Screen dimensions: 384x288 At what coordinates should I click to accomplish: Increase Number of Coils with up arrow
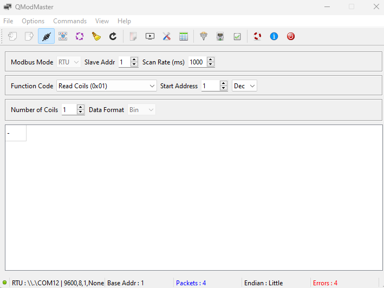tap(80, 107)
